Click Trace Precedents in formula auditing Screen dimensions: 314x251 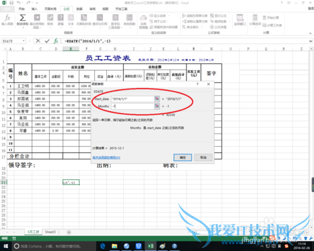click(195, 16)
